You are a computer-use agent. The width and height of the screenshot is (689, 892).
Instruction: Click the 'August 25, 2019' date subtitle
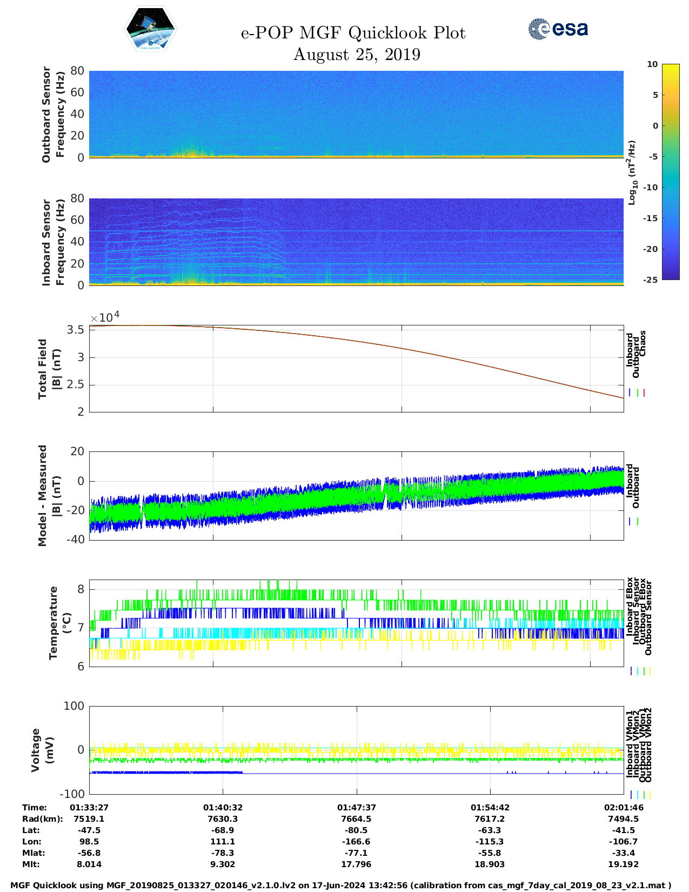[x=357, y=55]
